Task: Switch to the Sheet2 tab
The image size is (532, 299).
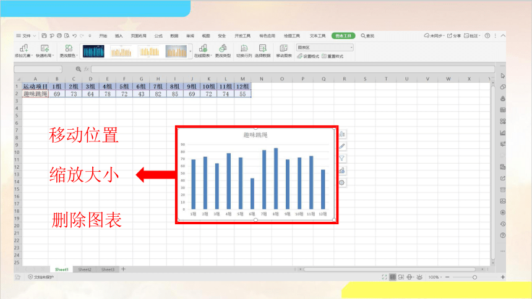Action: tap(85, 269)
